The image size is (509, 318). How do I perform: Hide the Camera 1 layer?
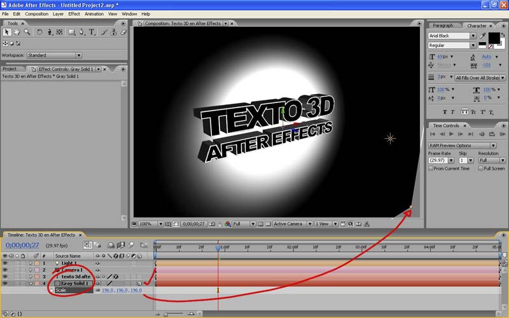click(x=5, y=270)
